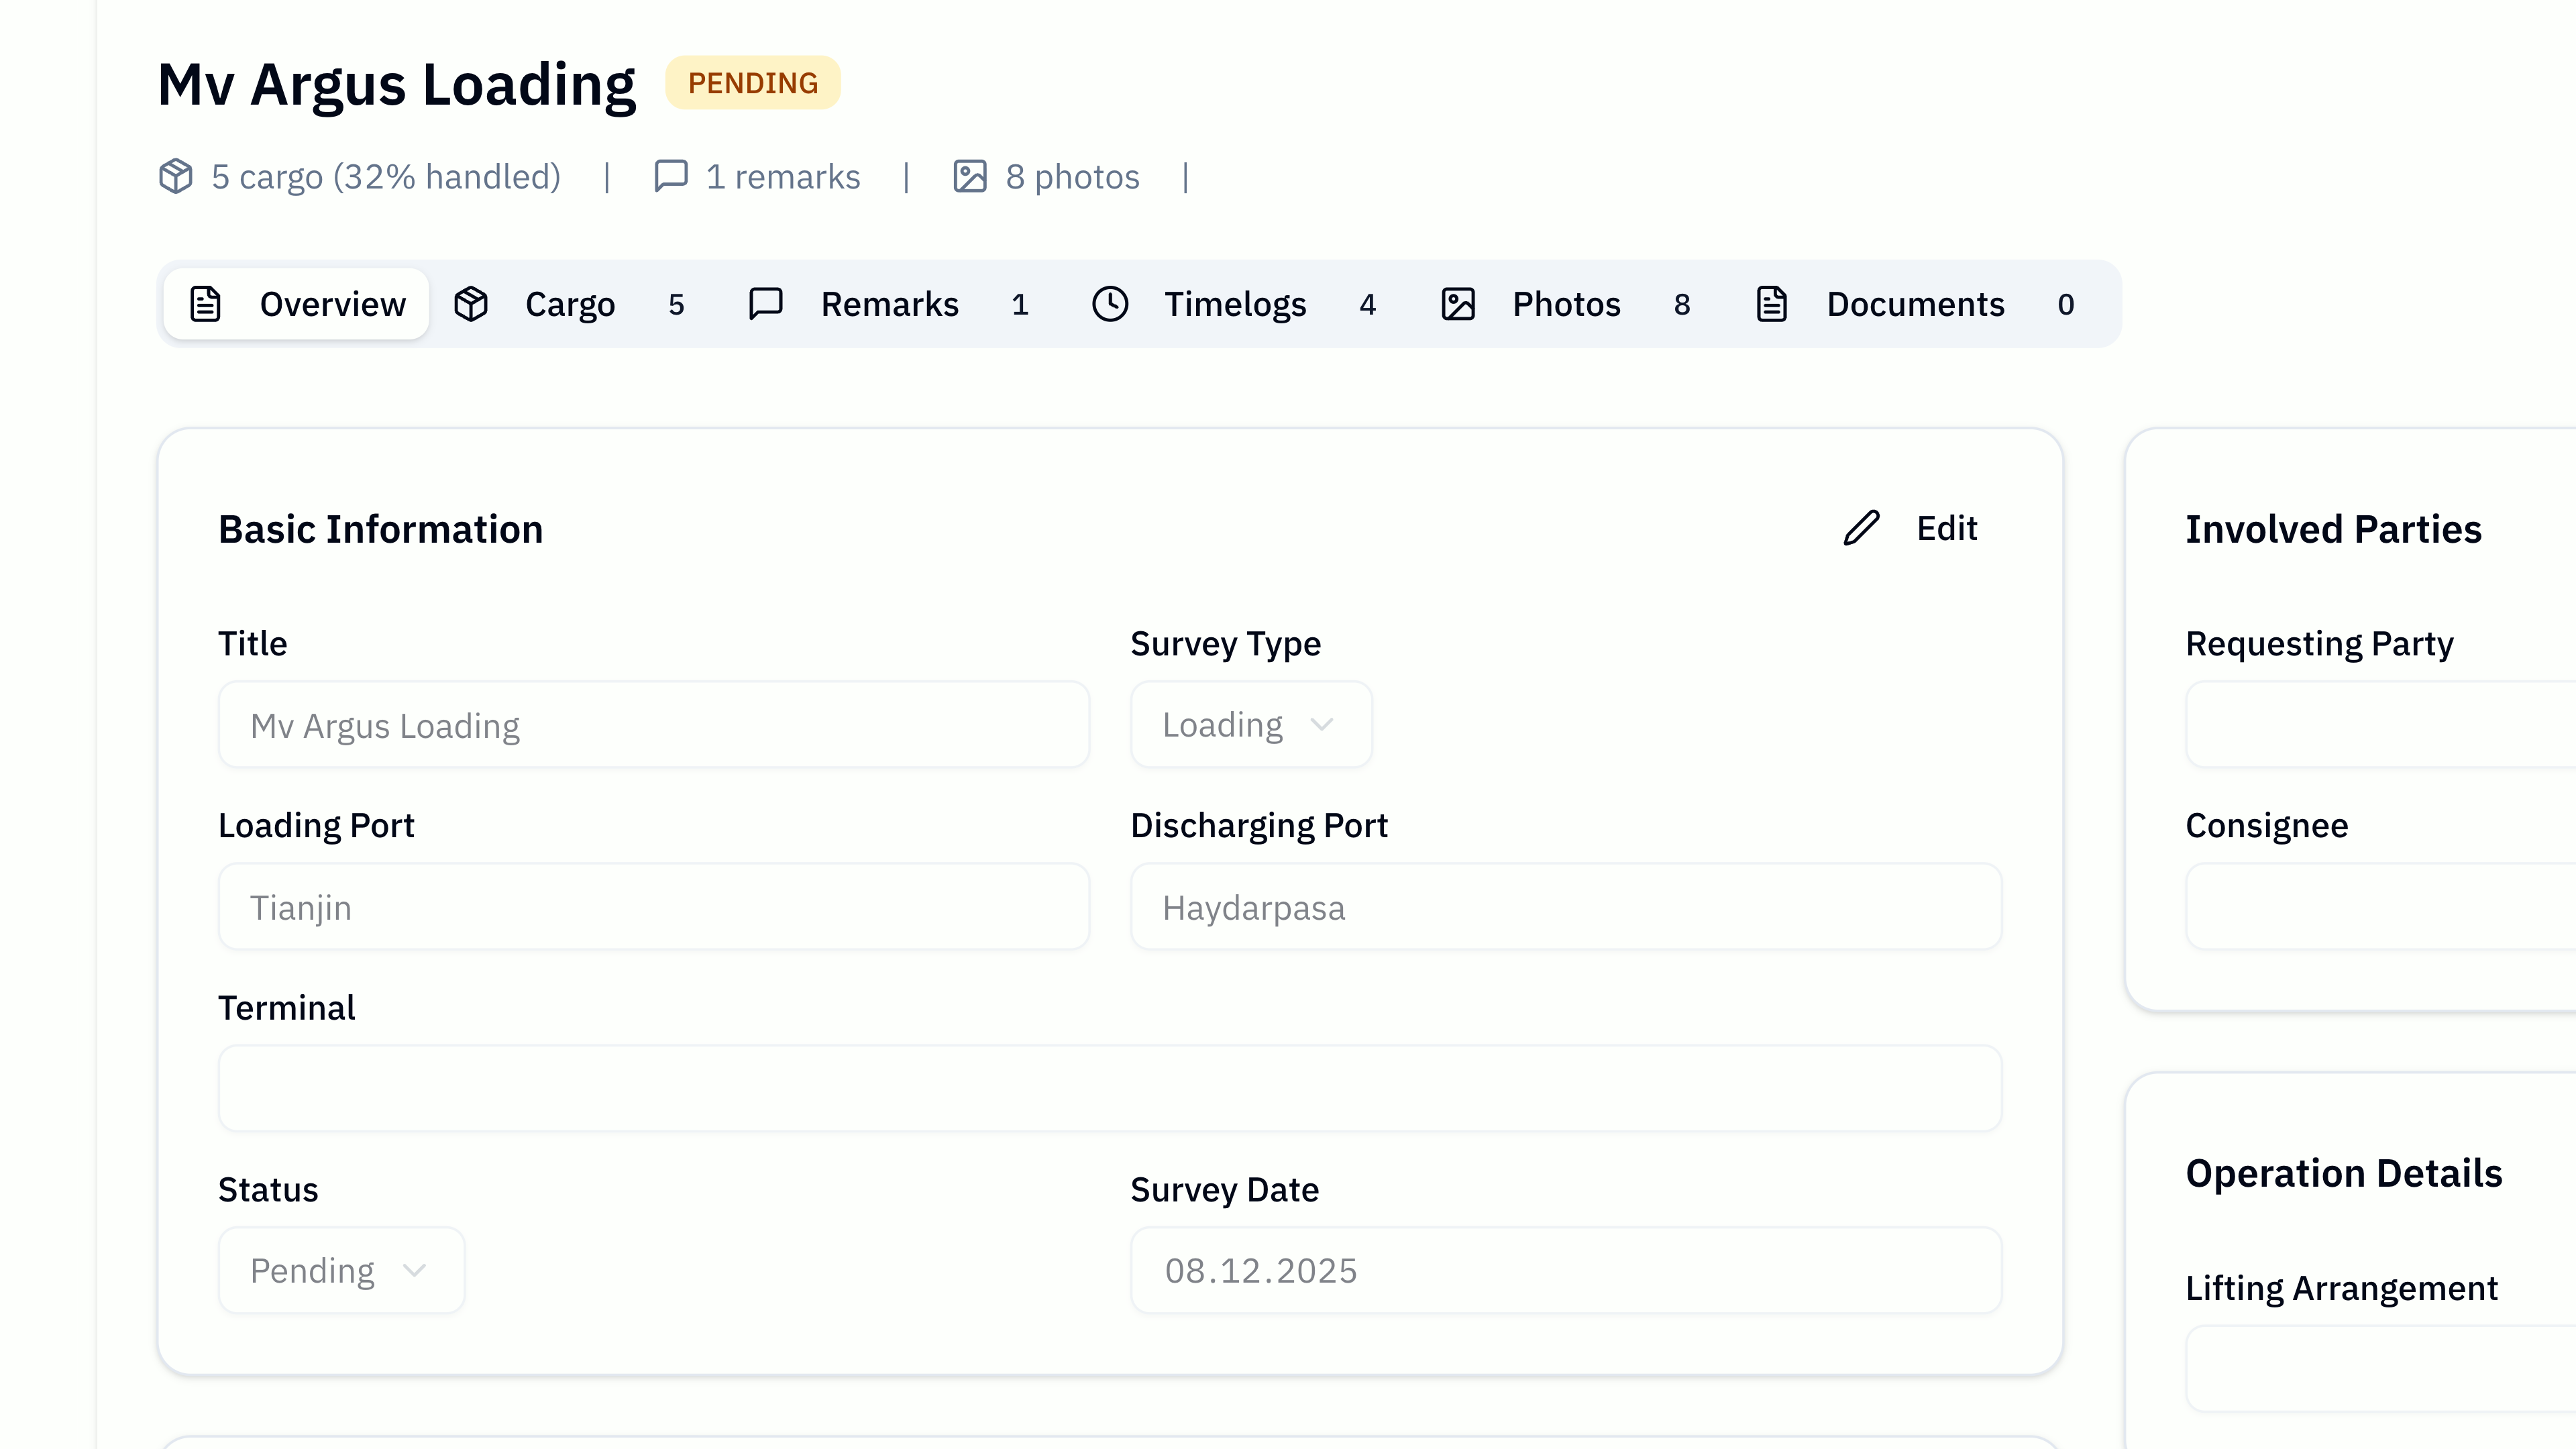Click the cargo box icon in summary line
2576x1449 pixels.
point(176,176)
